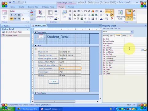This screenshot has height=111, width=148.
Task: Click the form's Click button
Action: [54, 82]
